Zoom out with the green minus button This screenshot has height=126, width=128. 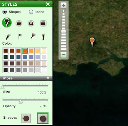[x=64, y=55]
